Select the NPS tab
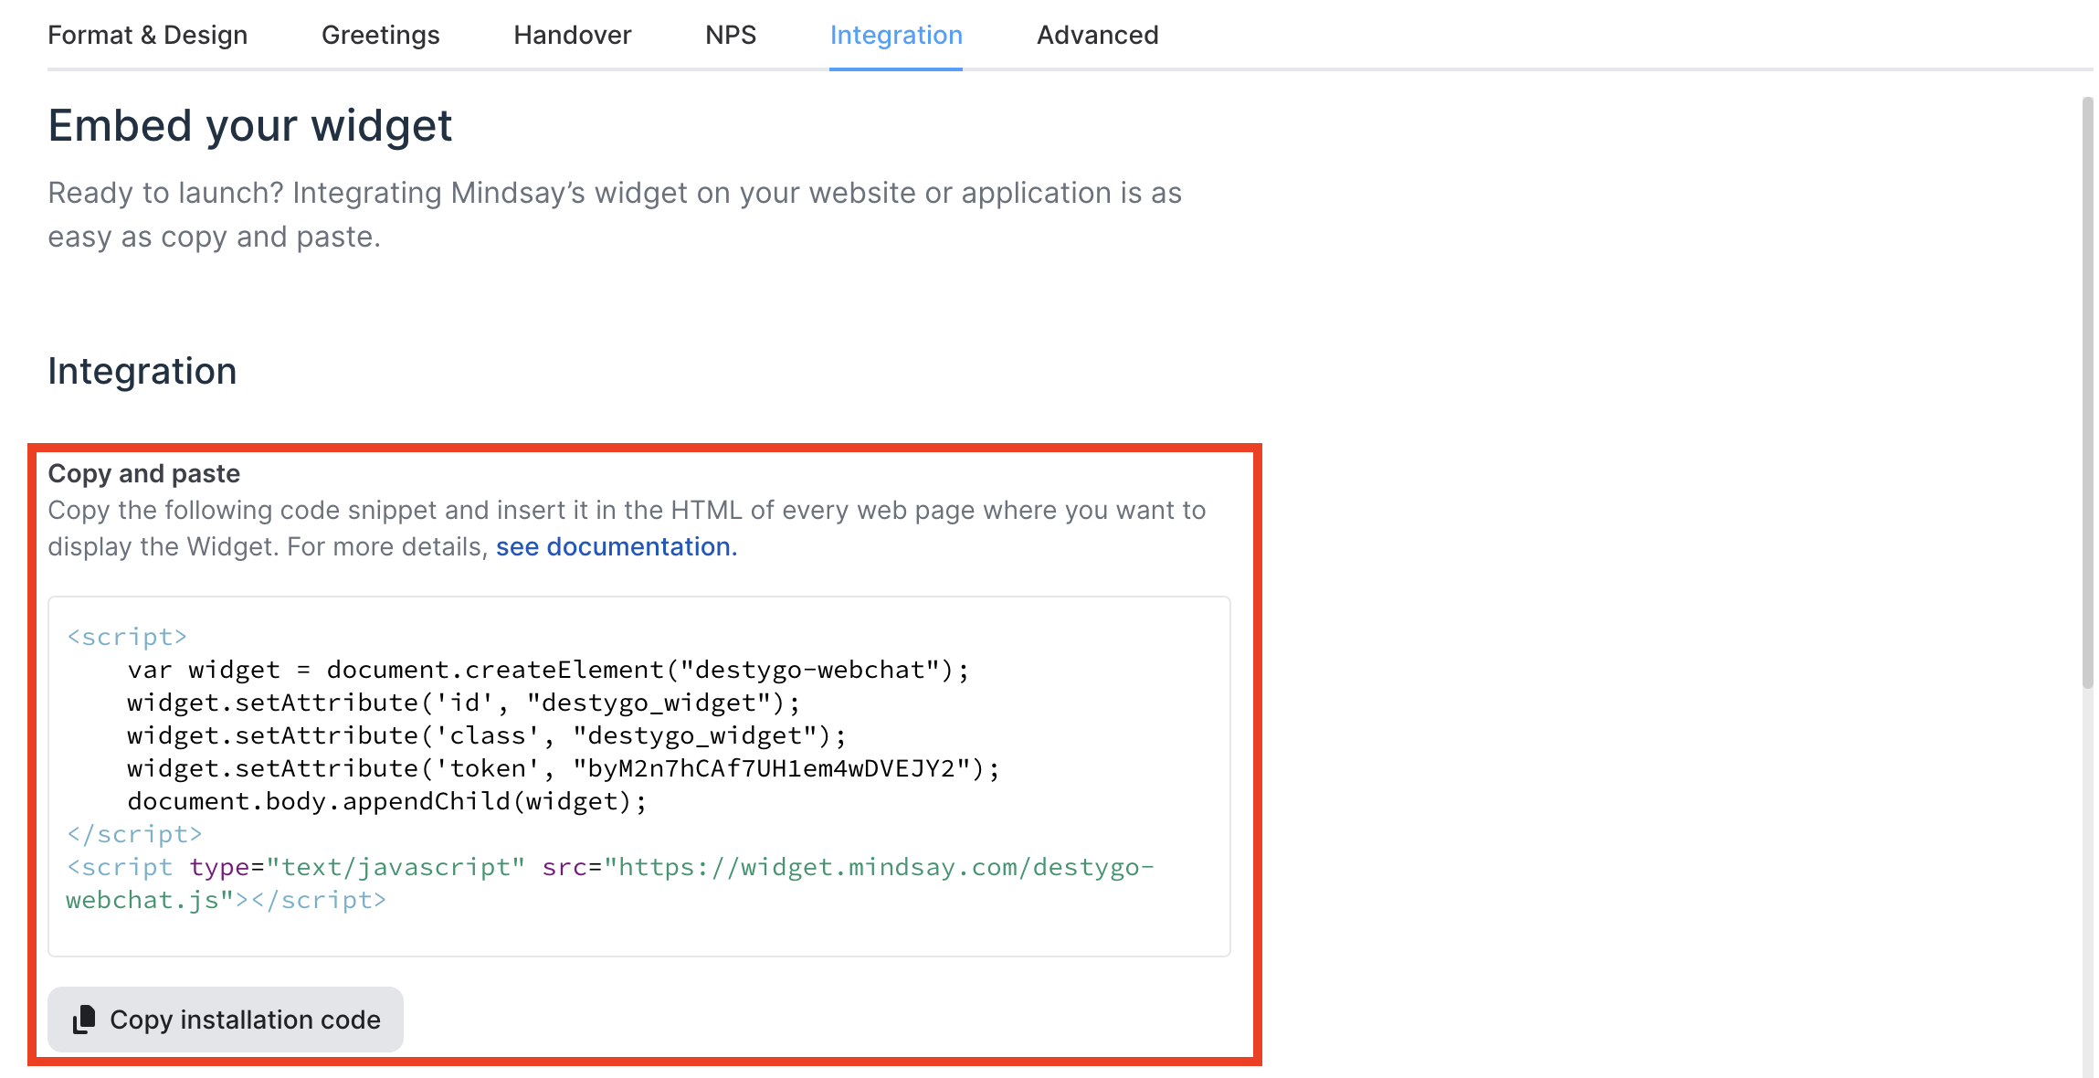Image resolution: width=2099 pixels, height=1078 pixels. (x=731, y=35)
